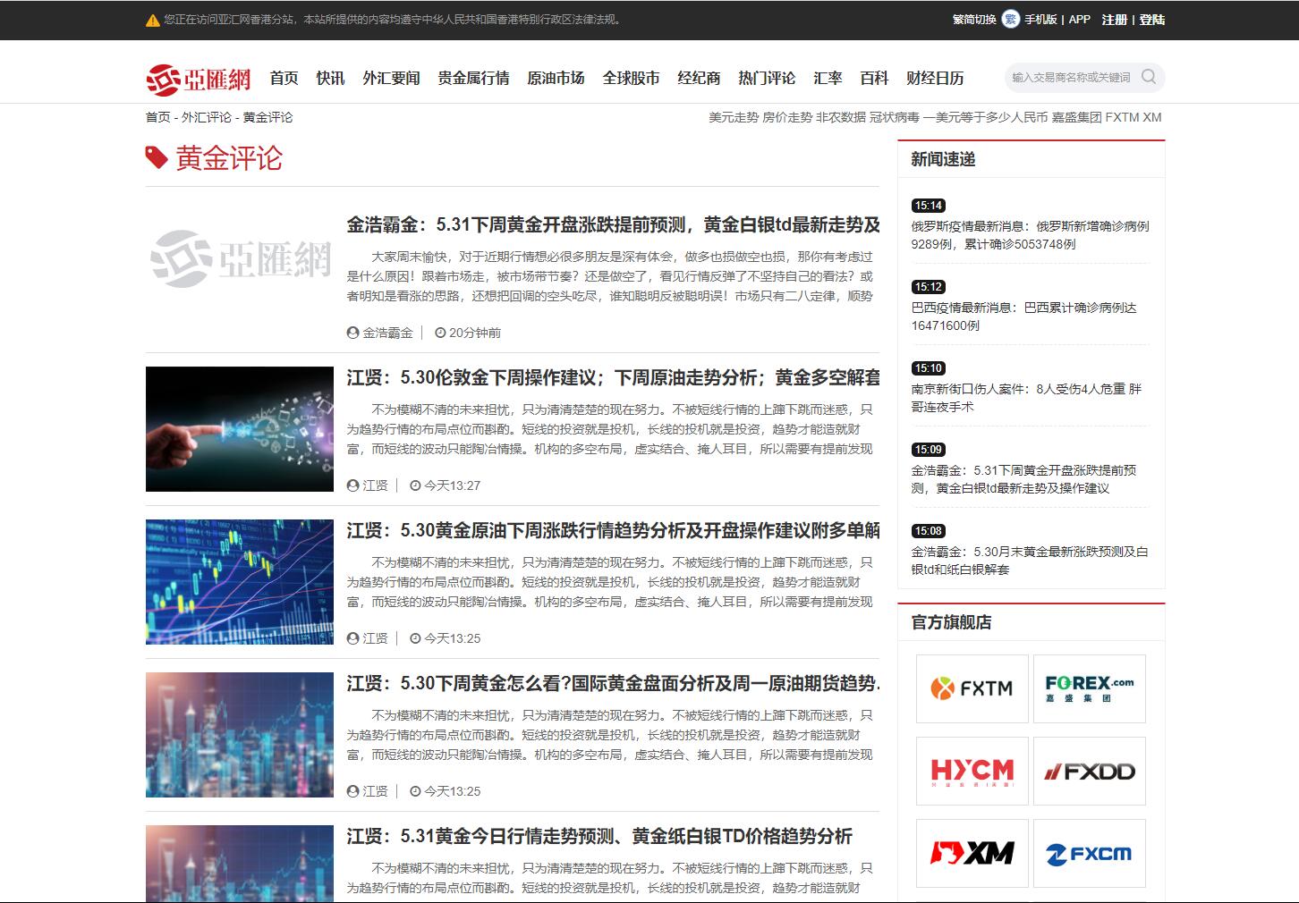Open the article 江贤：5.31黄金今日行情走势预测
This screenshot has width=1299, height=903.
tap(599, 837)
